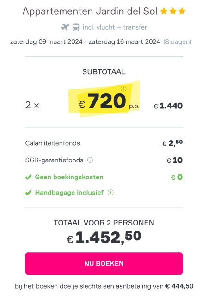Click the SGR-garantiefonds label
The image size is (208, 296).
pos(54,160)
